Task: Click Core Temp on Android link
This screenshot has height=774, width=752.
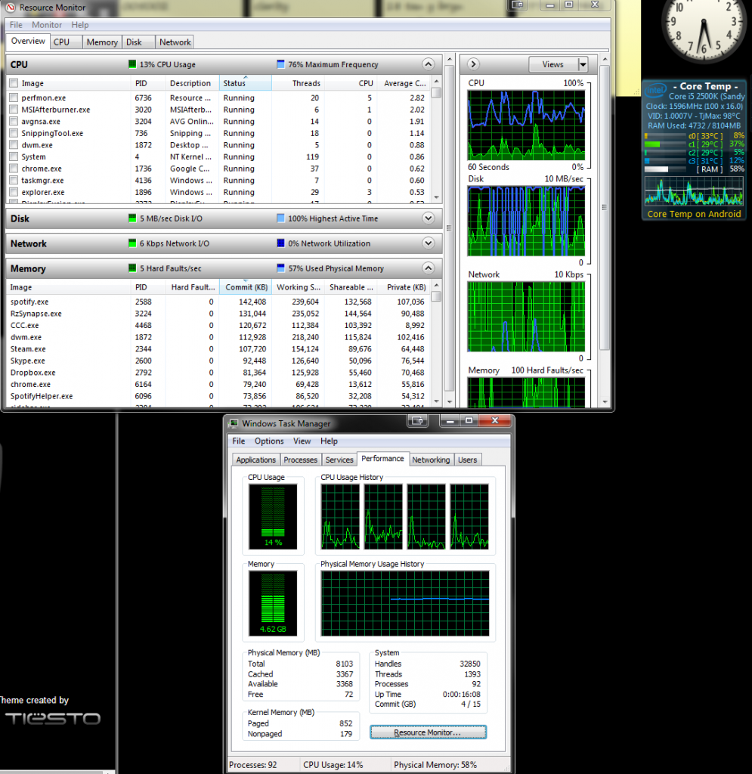Action: pyautogui.click(x=694, y=214)
